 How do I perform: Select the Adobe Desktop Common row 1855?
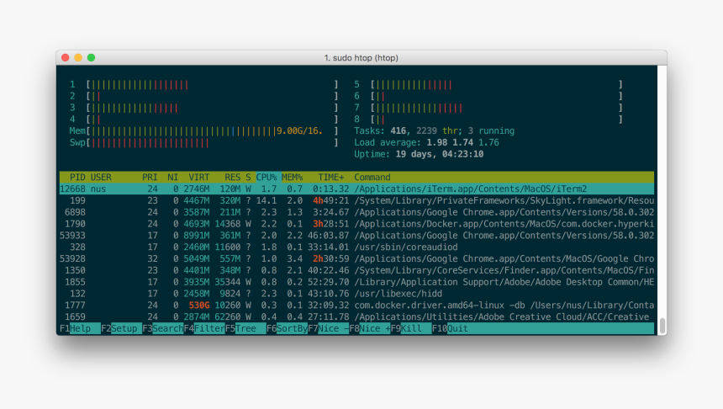[x=356, y=282]
